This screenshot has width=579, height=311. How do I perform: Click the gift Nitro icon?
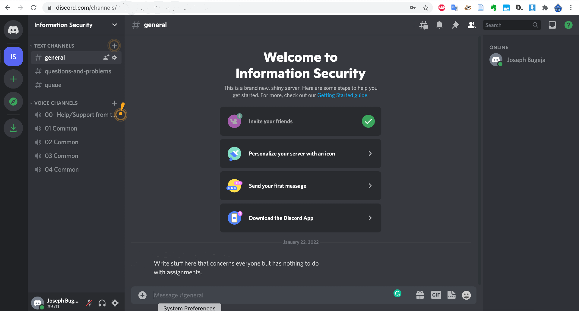pos(420,295)
